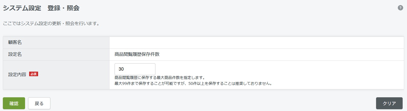Click the description sentence starting ここではシステム設定
This screenshot has width=407, height=111.
(x=51, y=24)
